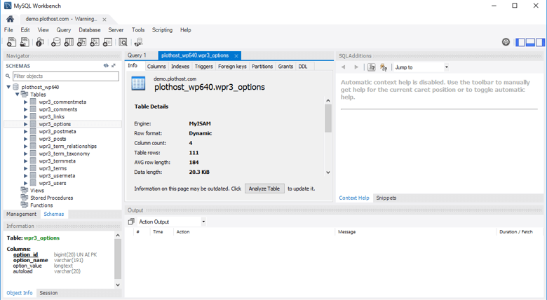Select the Stored Procedures node
Image resolution: width=547 pixels, height=300 pixels.
[52, 198]
